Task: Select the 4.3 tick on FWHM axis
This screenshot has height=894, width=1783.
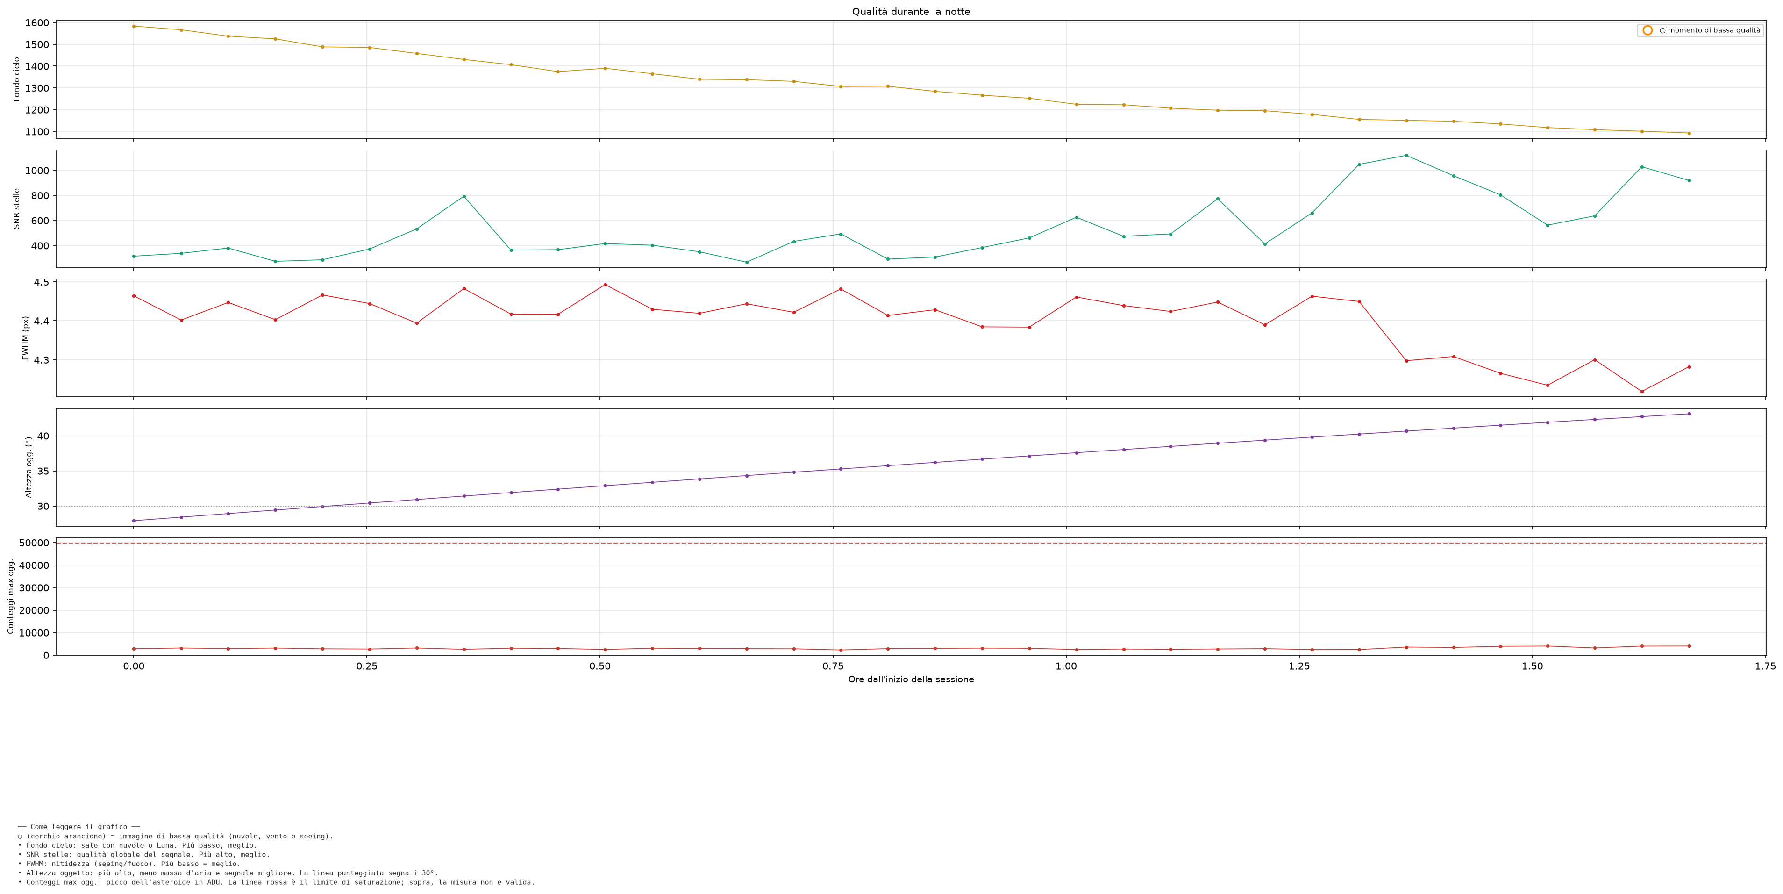Action: pos(42,360)
